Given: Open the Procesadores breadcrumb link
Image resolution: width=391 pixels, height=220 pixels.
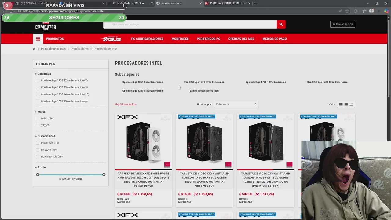Looking at the screenshot, I should [79, 49].
